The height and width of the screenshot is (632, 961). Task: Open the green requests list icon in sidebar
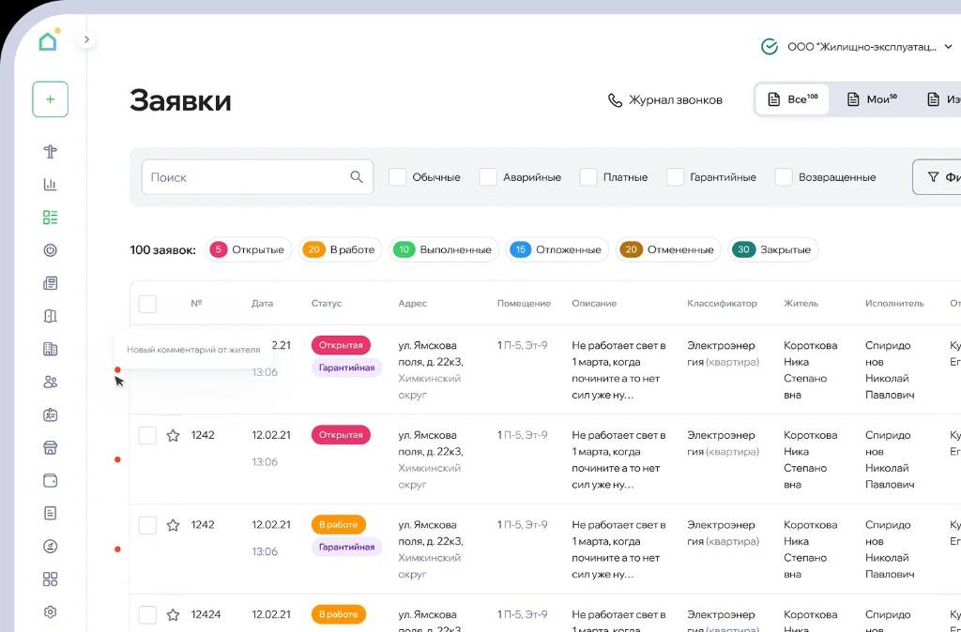pos(50,217)
